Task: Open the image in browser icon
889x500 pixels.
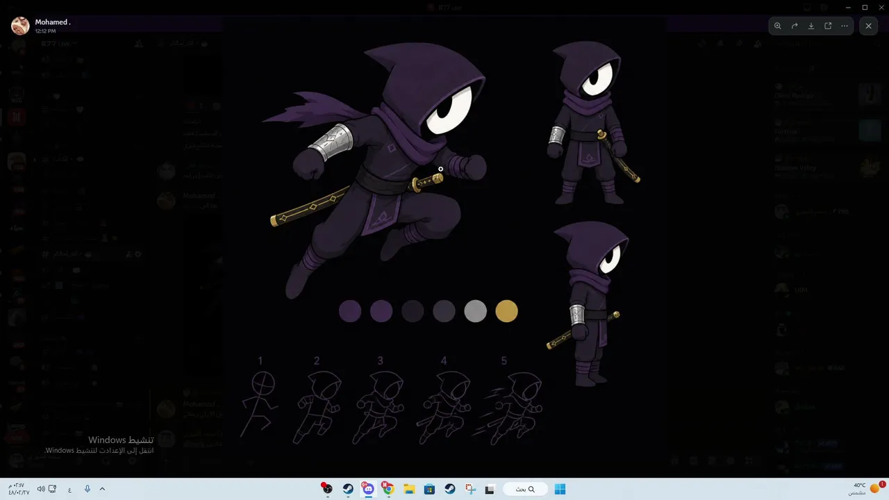Action: click(828, 26)
